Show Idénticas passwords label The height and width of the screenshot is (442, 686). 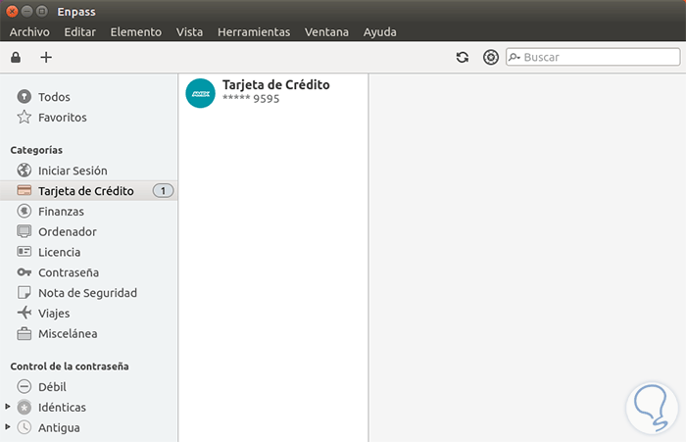tap(62, 408)
